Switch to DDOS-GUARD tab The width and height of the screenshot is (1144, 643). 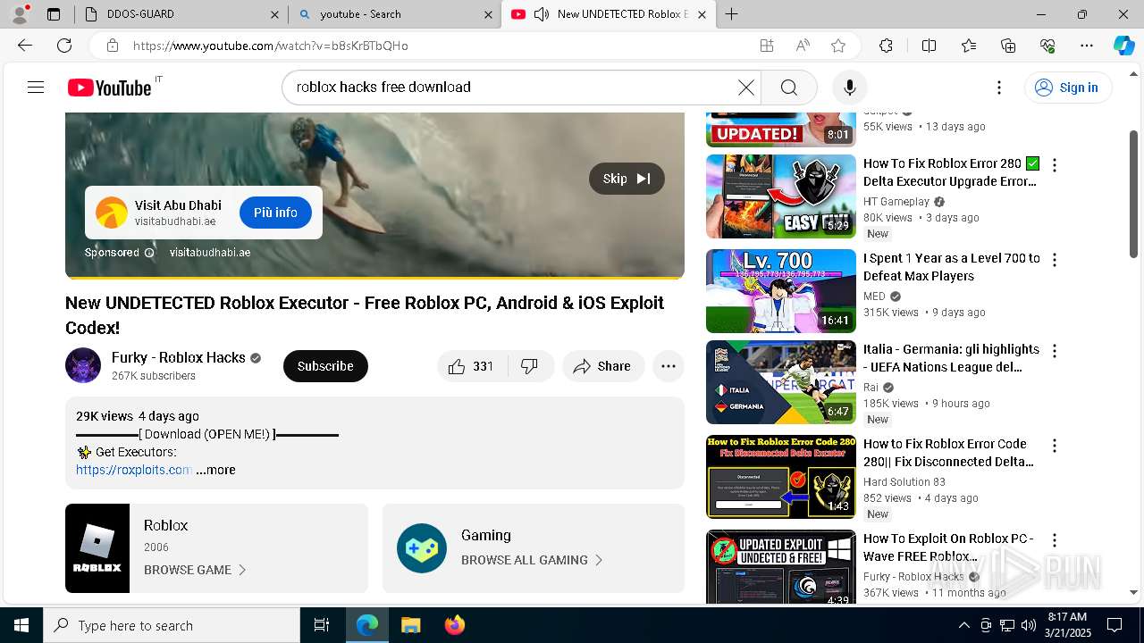coord(179,14)
